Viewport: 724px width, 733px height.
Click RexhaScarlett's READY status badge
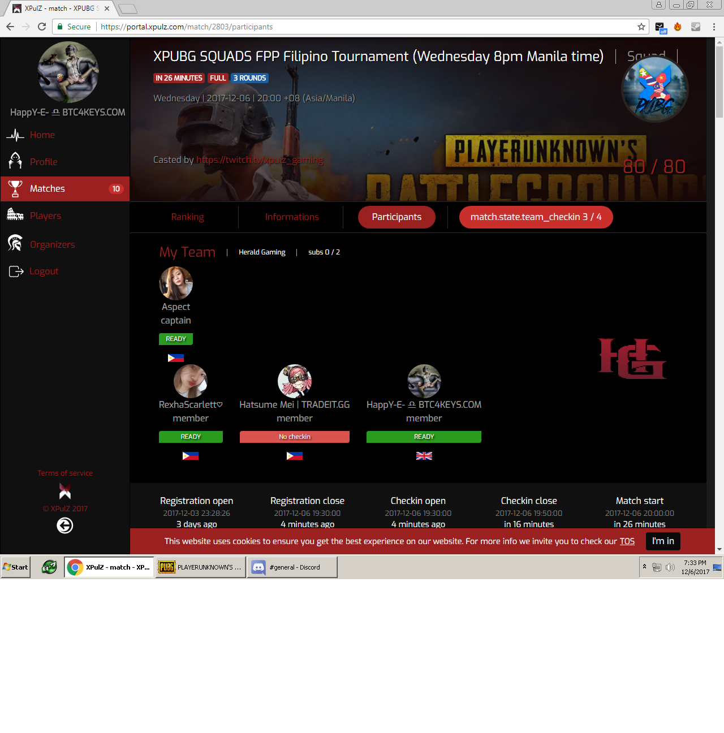pos(191,437)
